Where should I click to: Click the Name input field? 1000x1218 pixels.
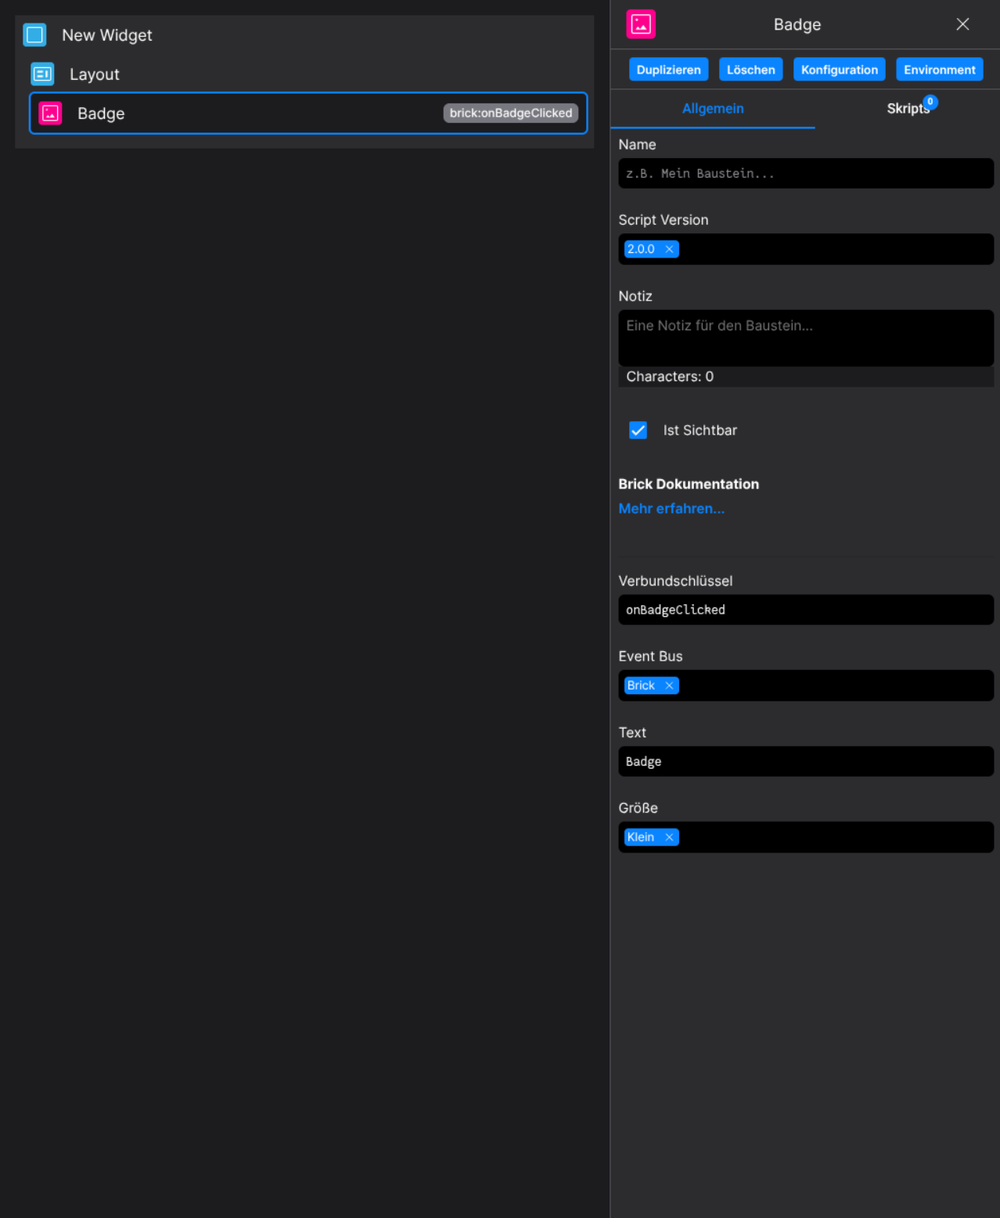[805, 174]
